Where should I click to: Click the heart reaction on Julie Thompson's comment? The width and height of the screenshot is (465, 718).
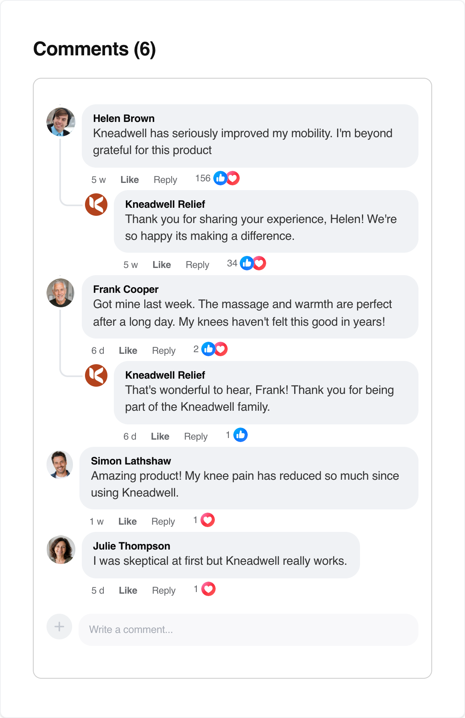[208, 589]
